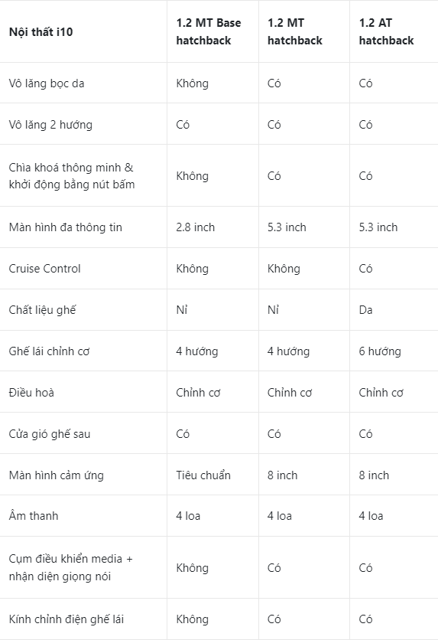438x640 pixels.
Task: Click the "6 hướng" cell
Action: click(x=380, y=351)
